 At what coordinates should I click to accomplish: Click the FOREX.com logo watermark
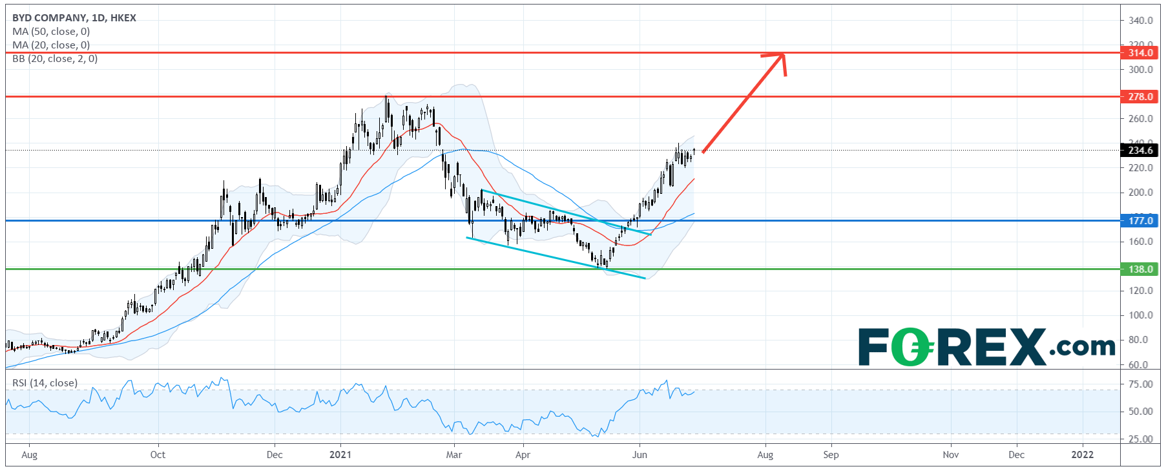[x=986, y=347]
